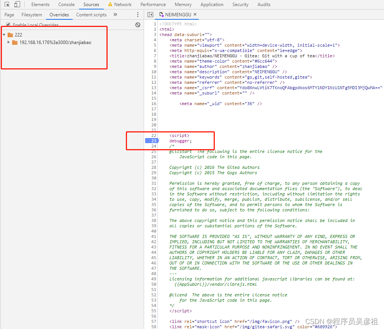The width and height of the screenshot is (384, 329).
Task: Switch to the Application tab
Action: 212,5
